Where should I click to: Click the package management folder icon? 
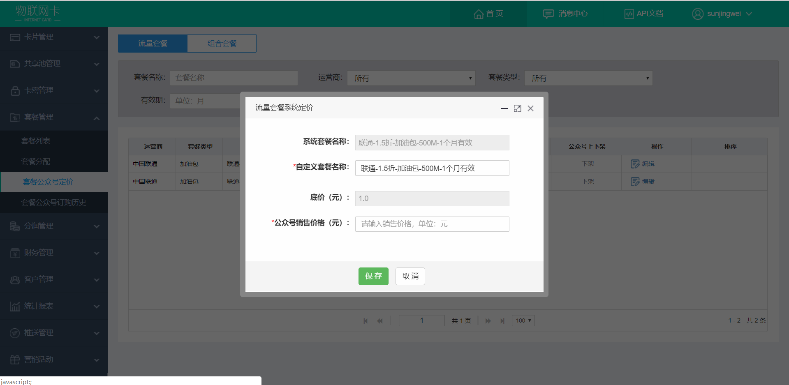pos(15,118)
